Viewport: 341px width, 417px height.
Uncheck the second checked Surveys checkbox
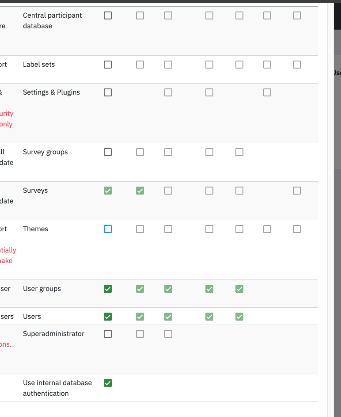point(140,191)
